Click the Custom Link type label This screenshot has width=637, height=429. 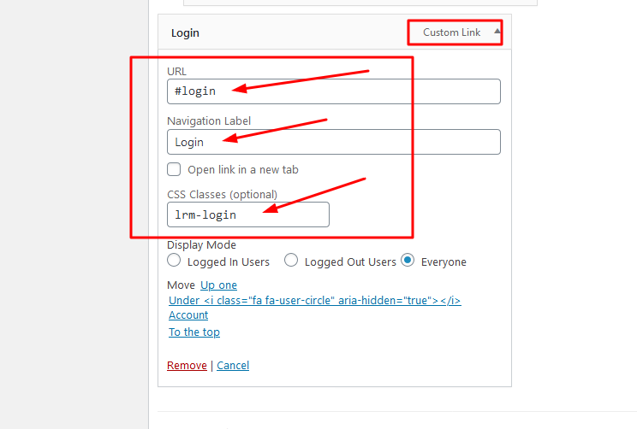point(451,32)
